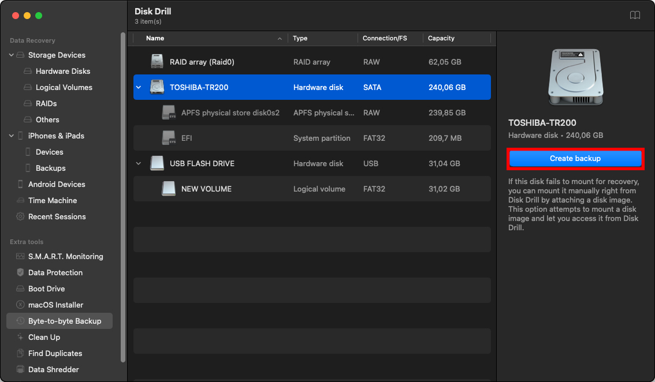The height and width of the screenshot is (382, 655).
Task: Click the Clean Up sparkle icon
Action: 20,338
